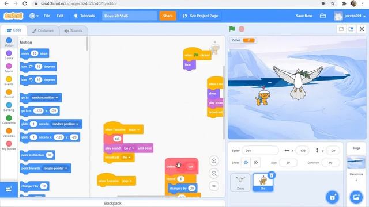Enter full screen stage mode

click(362, 29)
